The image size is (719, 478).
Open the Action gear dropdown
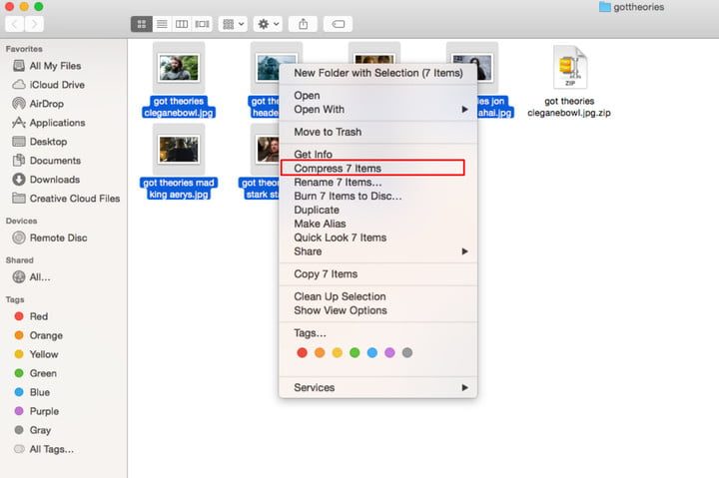[268, 23]
